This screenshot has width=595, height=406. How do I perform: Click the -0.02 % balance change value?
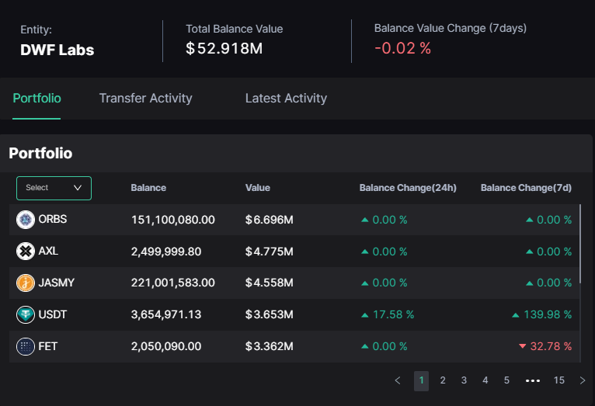(402, 48)
